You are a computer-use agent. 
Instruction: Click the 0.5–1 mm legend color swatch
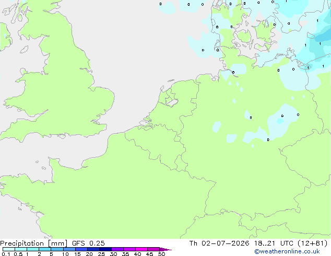click(x=21, y=249)
